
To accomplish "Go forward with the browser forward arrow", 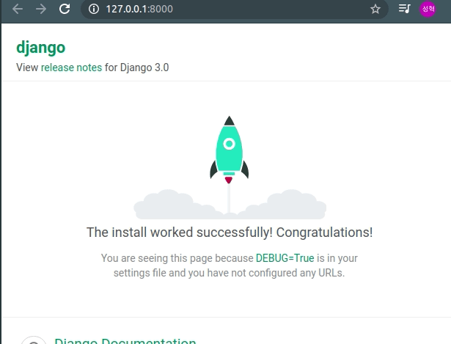I will pyautogui.click(x=41, y=9).
